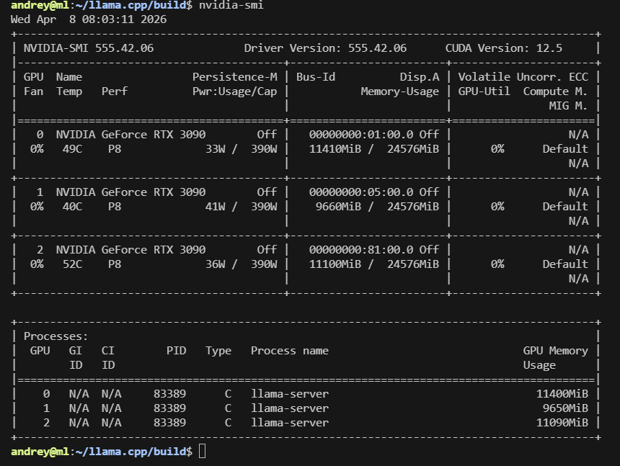Click bus id '00000000:05:00.0'
This screenshot has height=466, width=620.
(x=361, y=192)
